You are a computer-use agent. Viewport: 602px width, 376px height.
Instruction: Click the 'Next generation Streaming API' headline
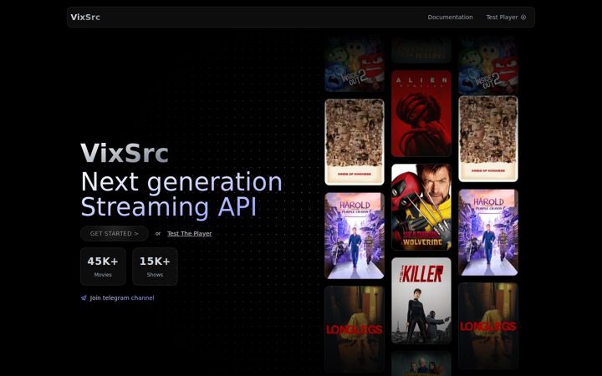pyautogui.click(x=181, y=194)
